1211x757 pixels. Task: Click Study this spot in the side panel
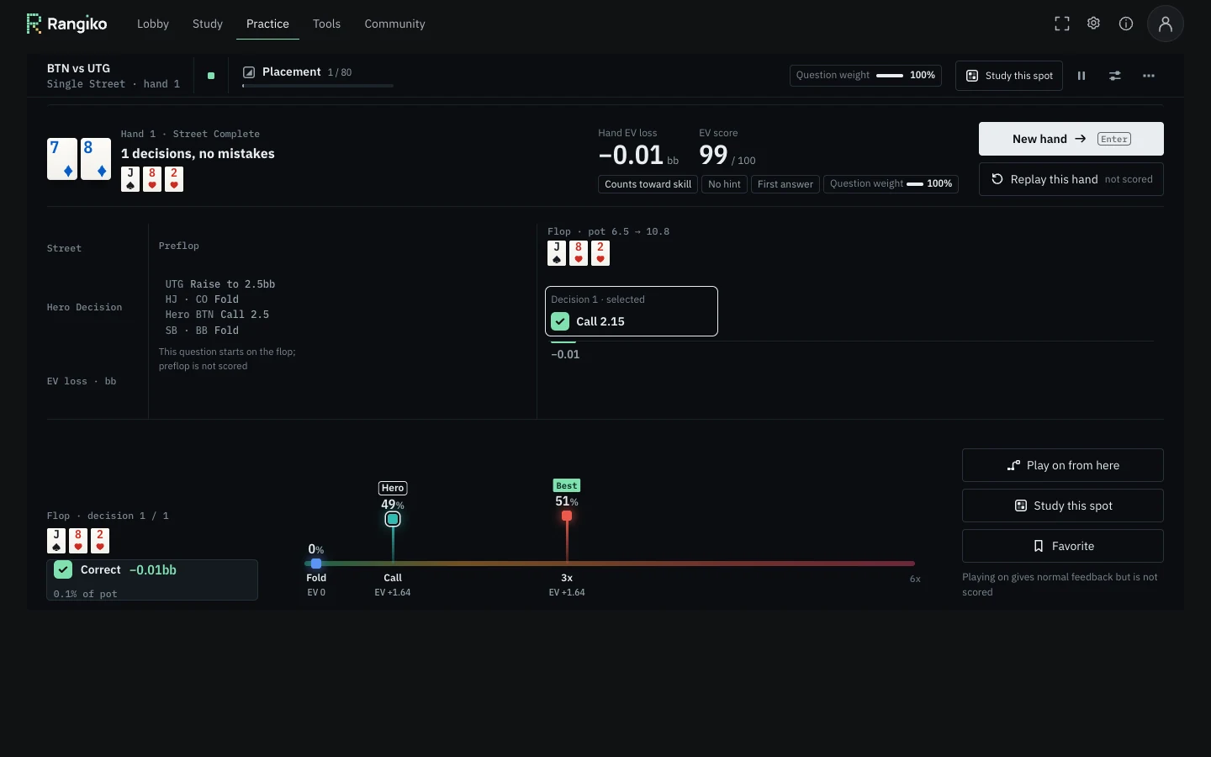[x=1063, y=506]
